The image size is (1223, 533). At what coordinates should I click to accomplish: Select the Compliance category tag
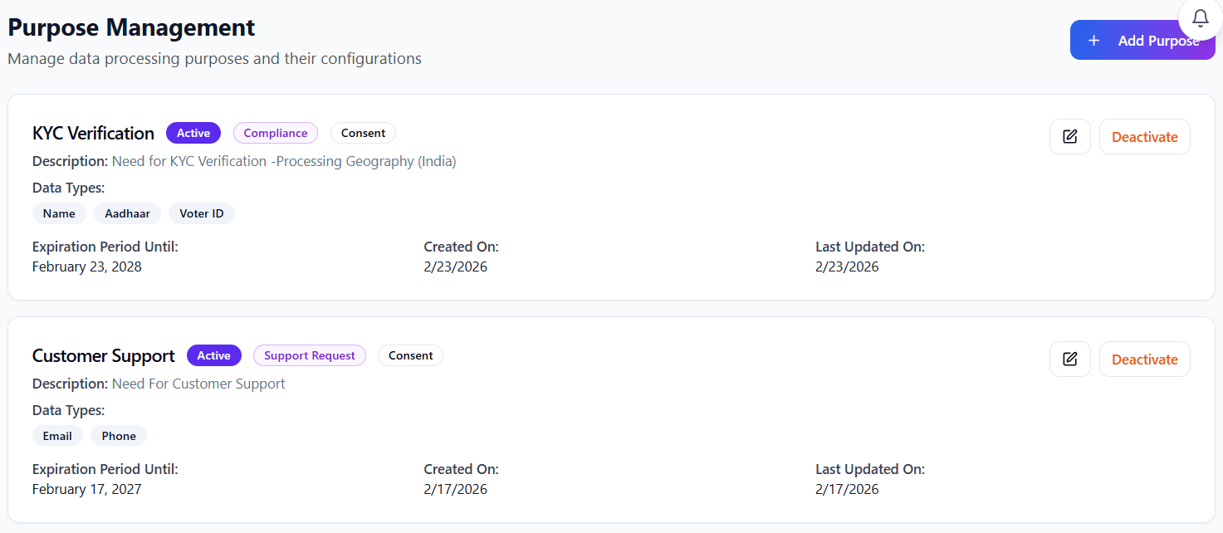275,133
